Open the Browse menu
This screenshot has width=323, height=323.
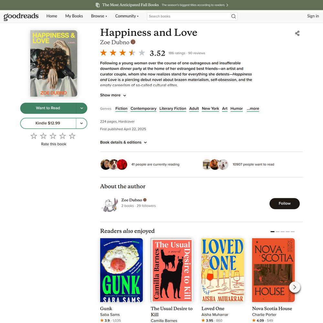tap(99, 16)
